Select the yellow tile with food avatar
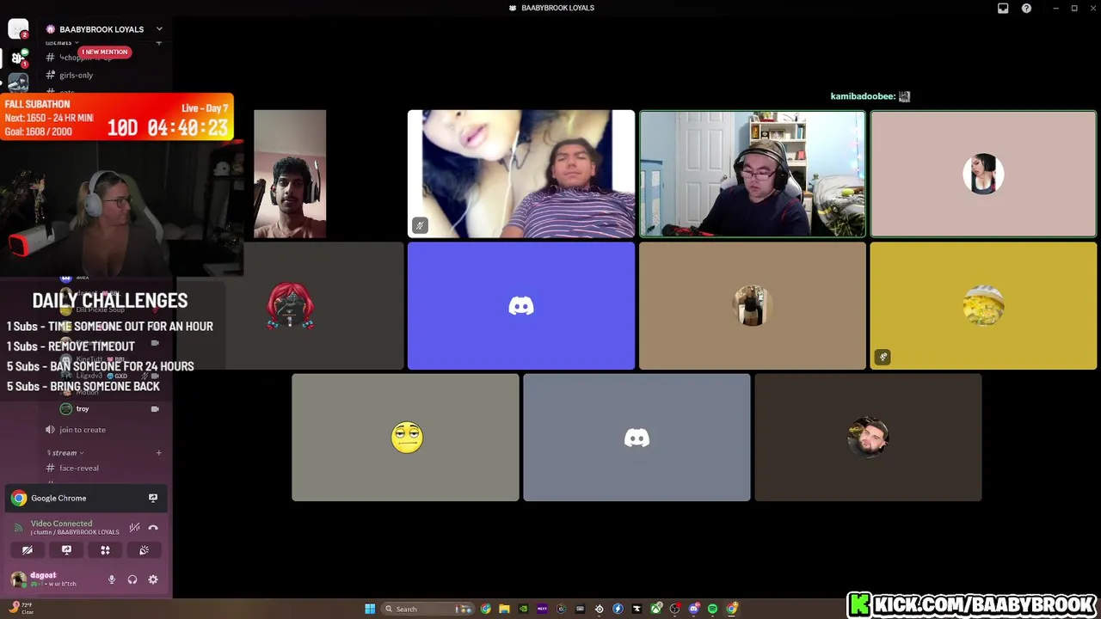 [983, 305]
